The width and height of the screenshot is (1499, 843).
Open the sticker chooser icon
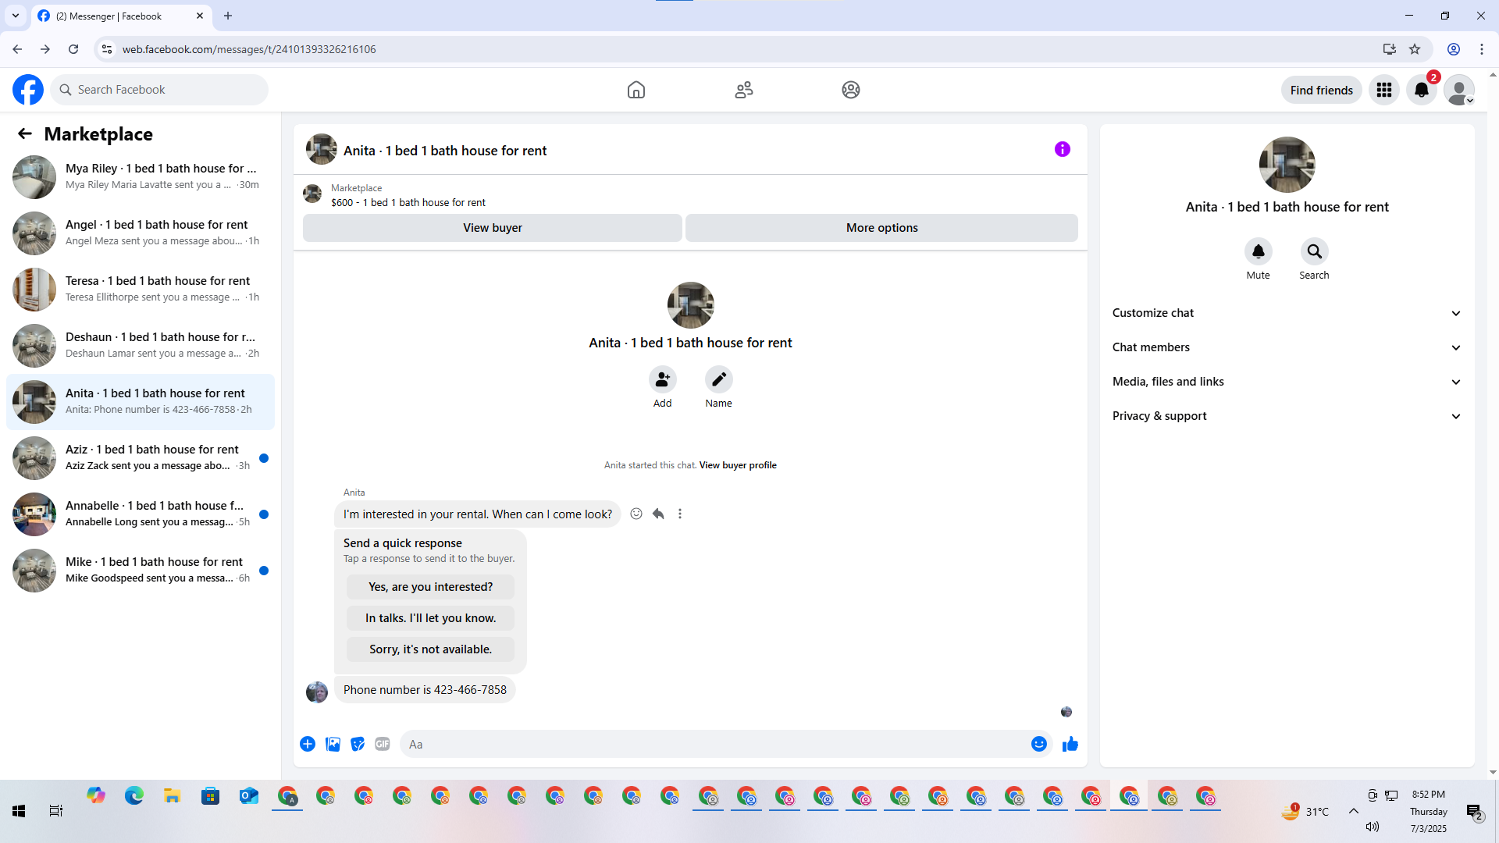(358, 744)
